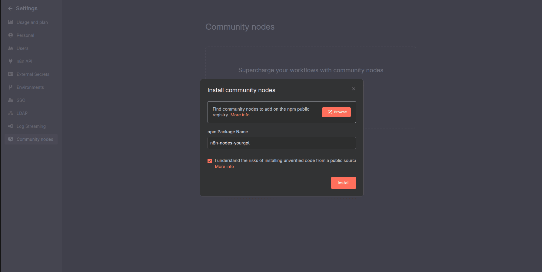Screen dimensions: 542x272
Task: Click the external-link icon inside Browse button
Action: pyautogui.click(x=329, y=112)
